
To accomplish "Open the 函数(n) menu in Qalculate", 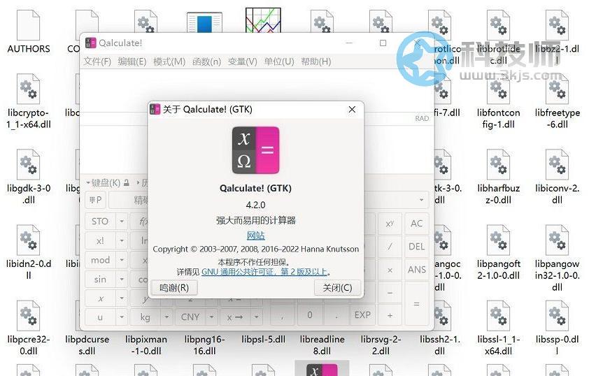I will point(206,62).
